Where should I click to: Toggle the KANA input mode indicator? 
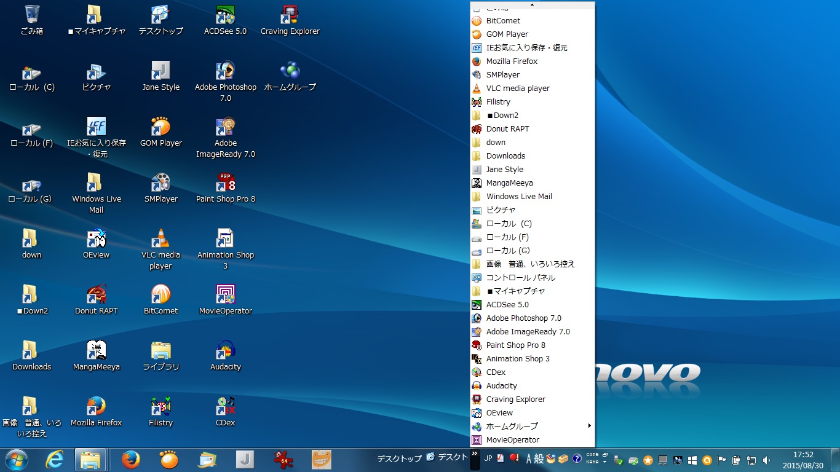pyautogui.click(x=592, y=462)
